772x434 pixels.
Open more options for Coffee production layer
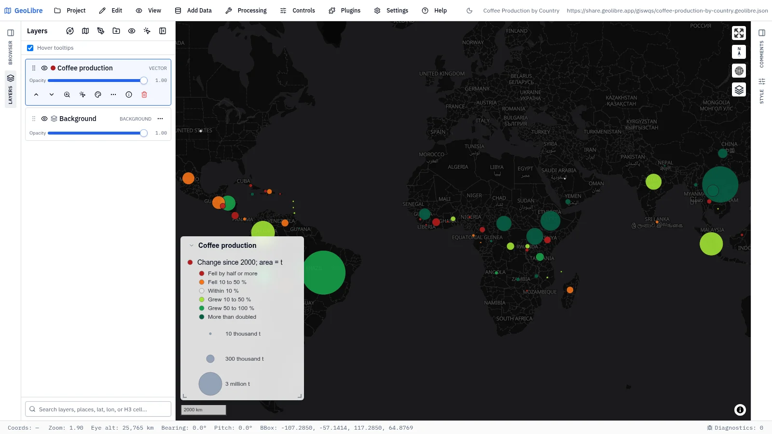(x=113, y=95)
